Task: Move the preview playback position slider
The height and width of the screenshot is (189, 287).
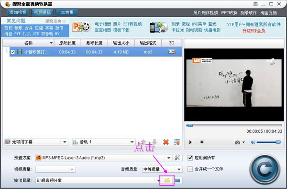Action: click(x=190, y=125)
